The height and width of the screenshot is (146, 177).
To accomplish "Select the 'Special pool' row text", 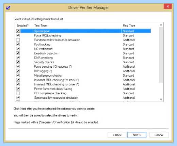I will (x=42, y=31).
